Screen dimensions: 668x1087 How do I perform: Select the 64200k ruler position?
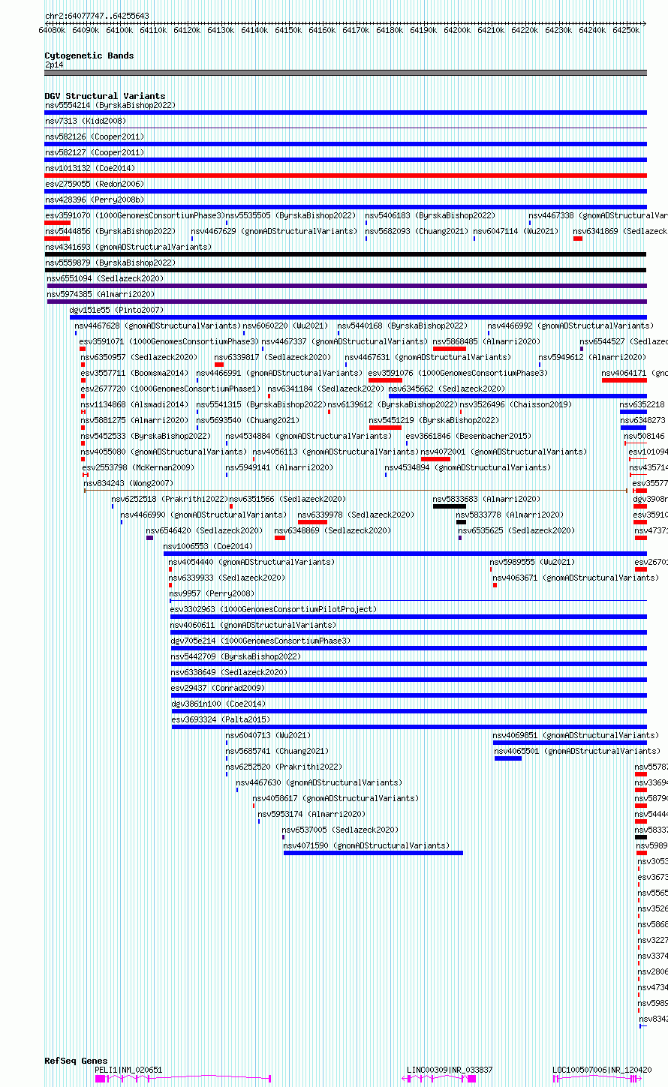click(457, 30)
